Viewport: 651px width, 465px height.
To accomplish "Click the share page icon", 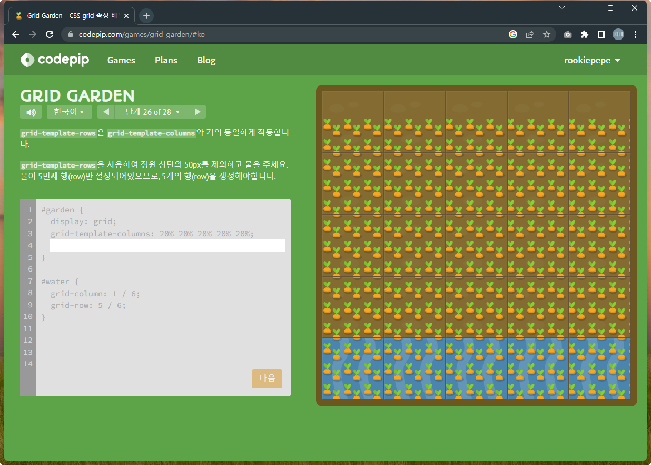I will [530, 34].
